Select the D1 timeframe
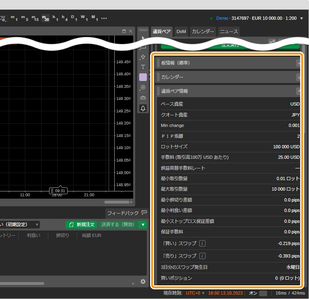 click(74, 18)
